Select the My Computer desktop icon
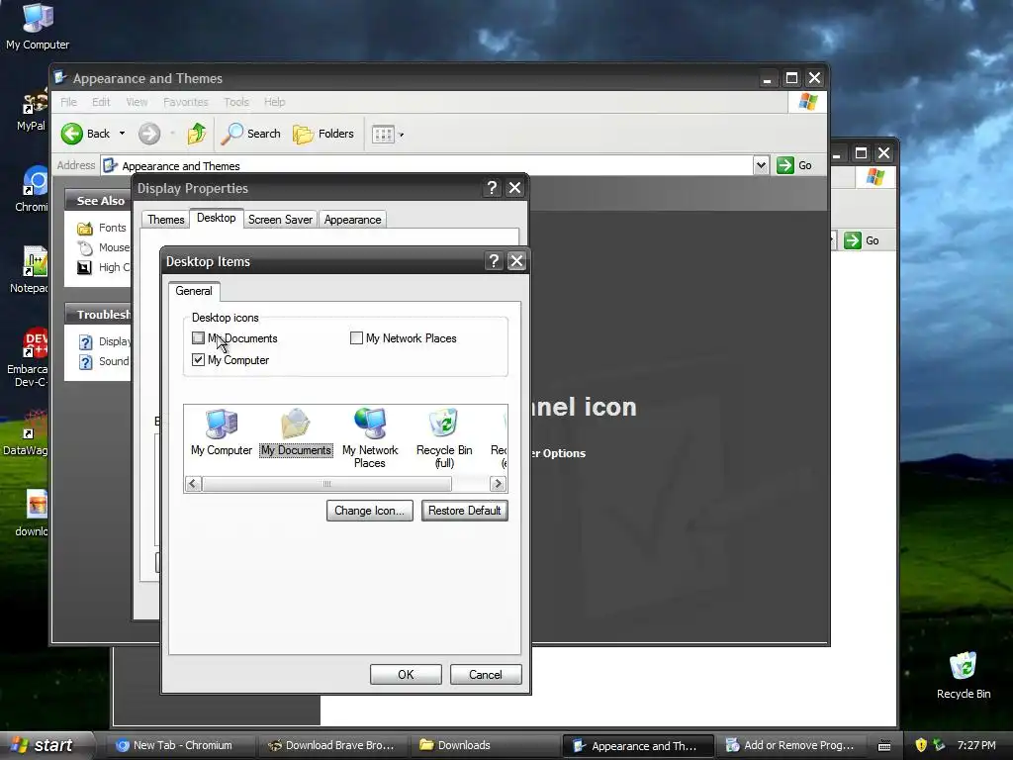 pyautogui.click(x=38, y=27)
